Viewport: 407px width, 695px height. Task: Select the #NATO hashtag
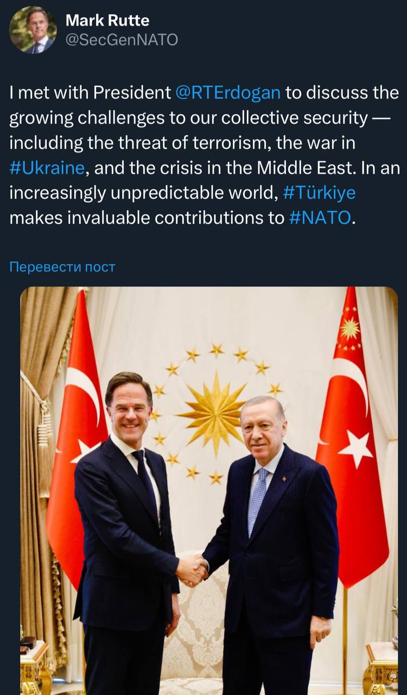coord(320,218)
